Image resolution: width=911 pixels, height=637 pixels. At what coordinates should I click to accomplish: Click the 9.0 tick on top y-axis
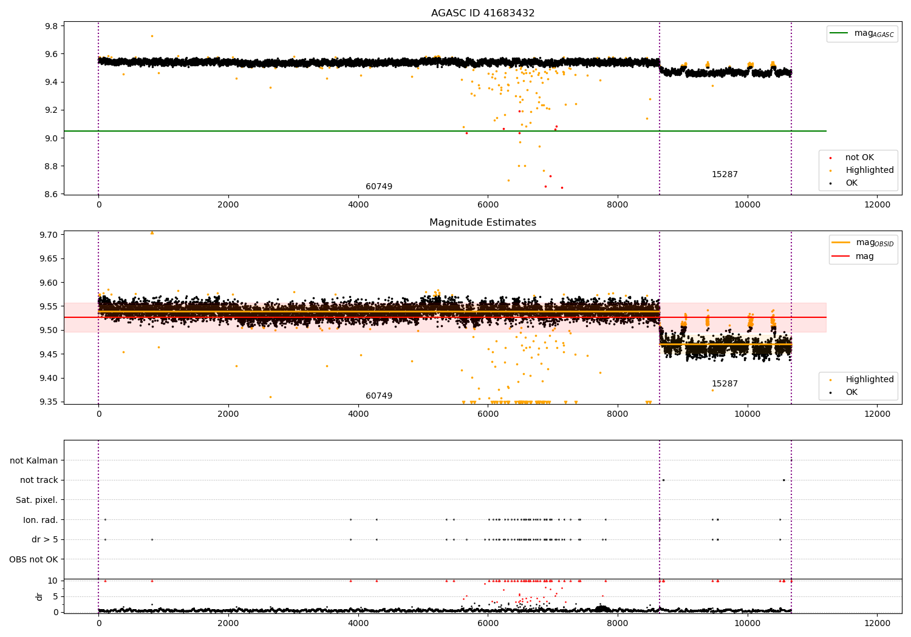[51, 138]
